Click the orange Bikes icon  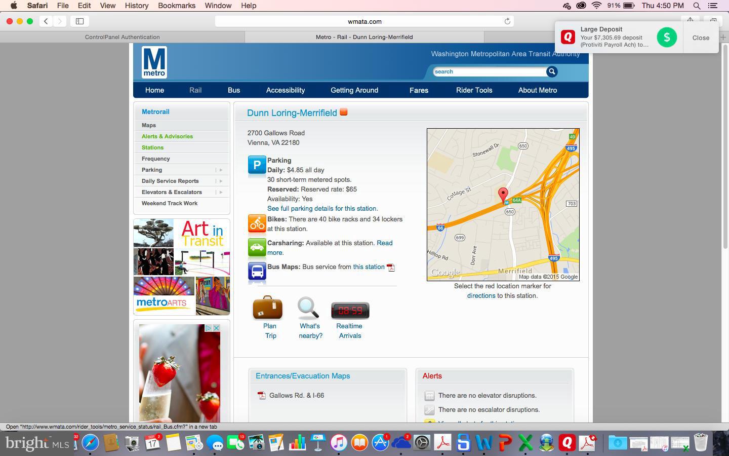point(257,223)
